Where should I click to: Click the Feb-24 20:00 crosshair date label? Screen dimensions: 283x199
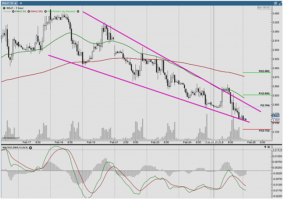pyautogui.click(x=214, y=142)
